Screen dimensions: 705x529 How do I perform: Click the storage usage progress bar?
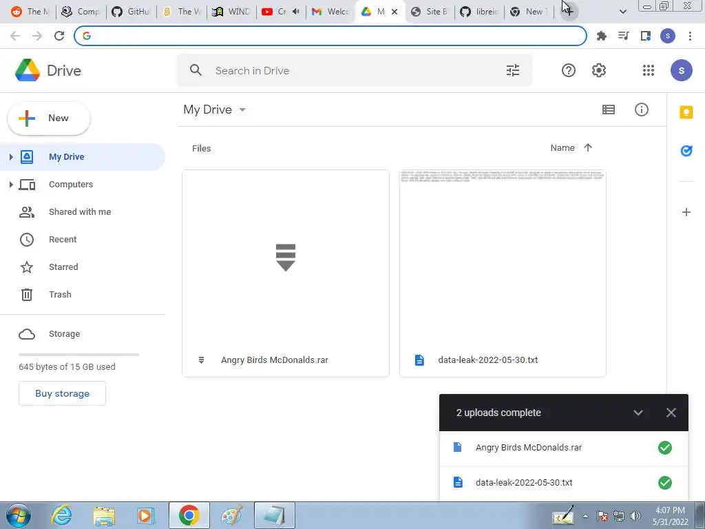click(78, 355)
